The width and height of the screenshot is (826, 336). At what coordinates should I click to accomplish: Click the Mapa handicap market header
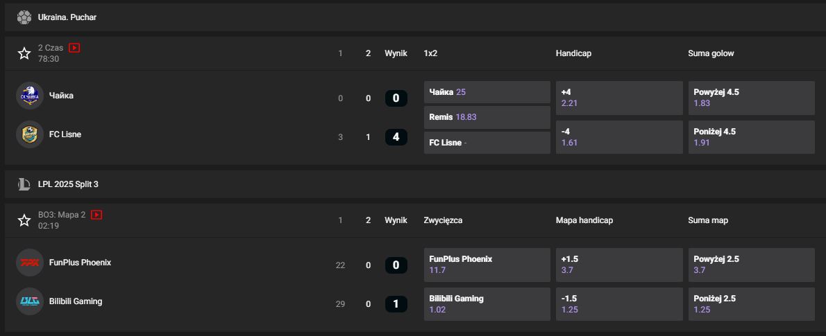(x=584, y=220)
